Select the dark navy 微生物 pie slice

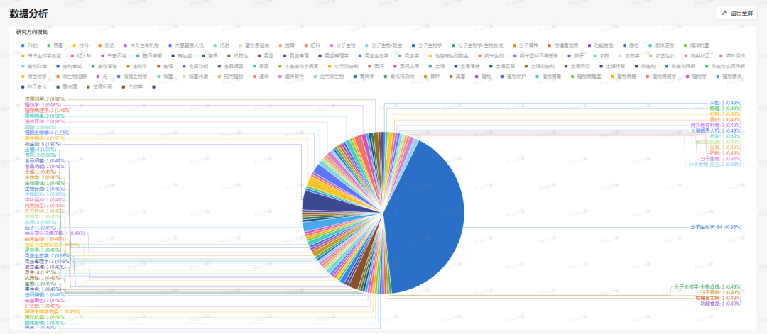click(318, 200)
